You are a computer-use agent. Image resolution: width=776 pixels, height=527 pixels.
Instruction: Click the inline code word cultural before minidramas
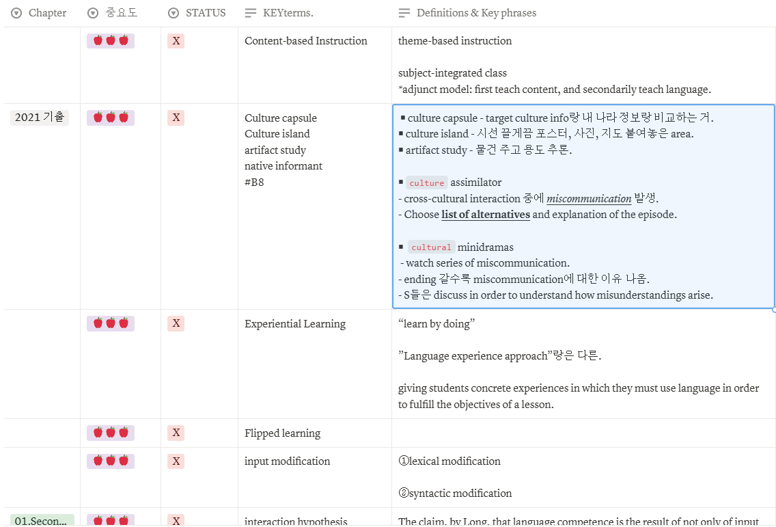coord(431,247)
